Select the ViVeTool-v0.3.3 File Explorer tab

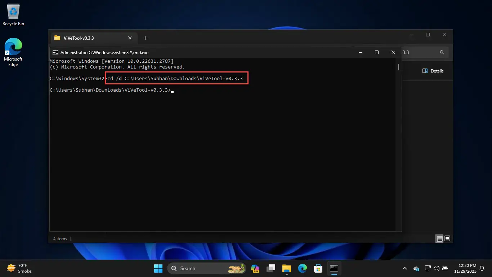tap(94, 38)
